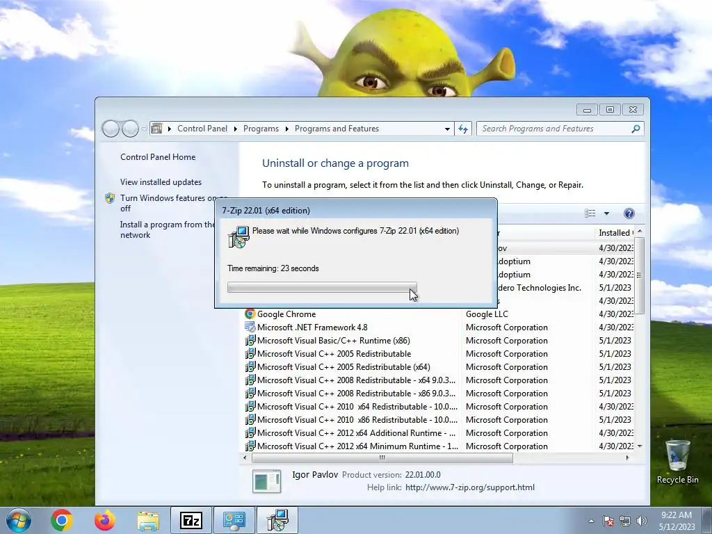Click the refresh button beside address bar
Viewport: 712px width, 534px height.
click(462, 129)
